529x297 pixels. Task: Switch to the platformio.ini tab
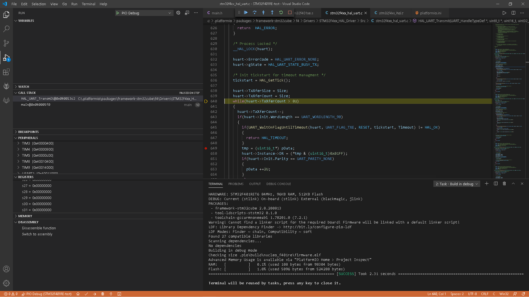(429, 13)
